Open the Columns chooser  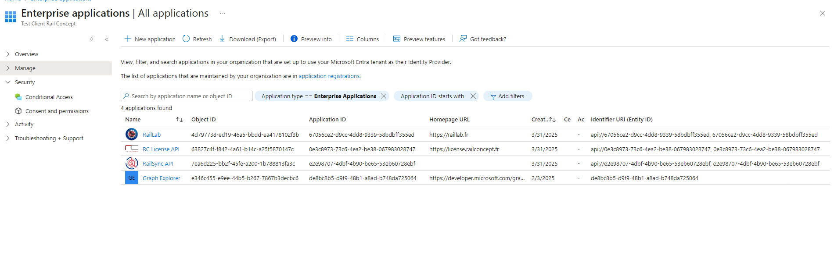coord(362,39)
